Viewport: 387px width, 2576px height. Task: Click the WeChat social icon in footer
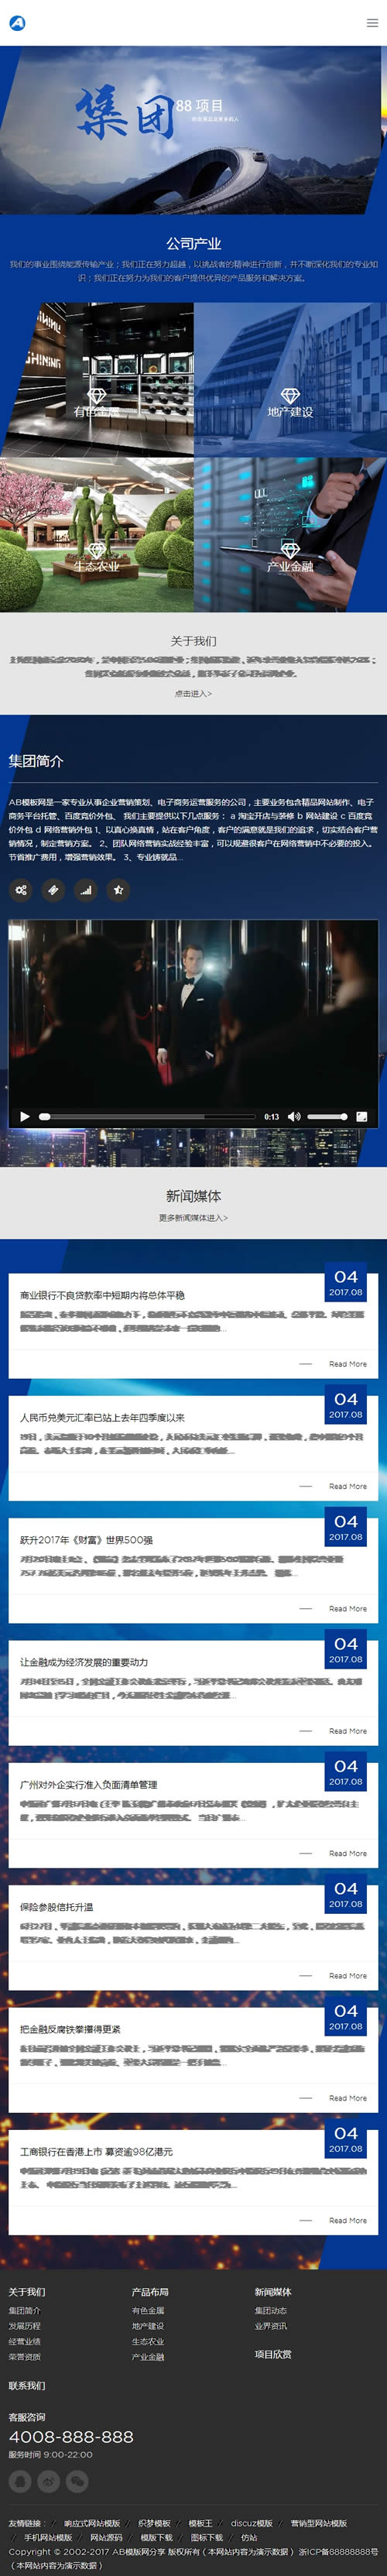(76, 2480)
